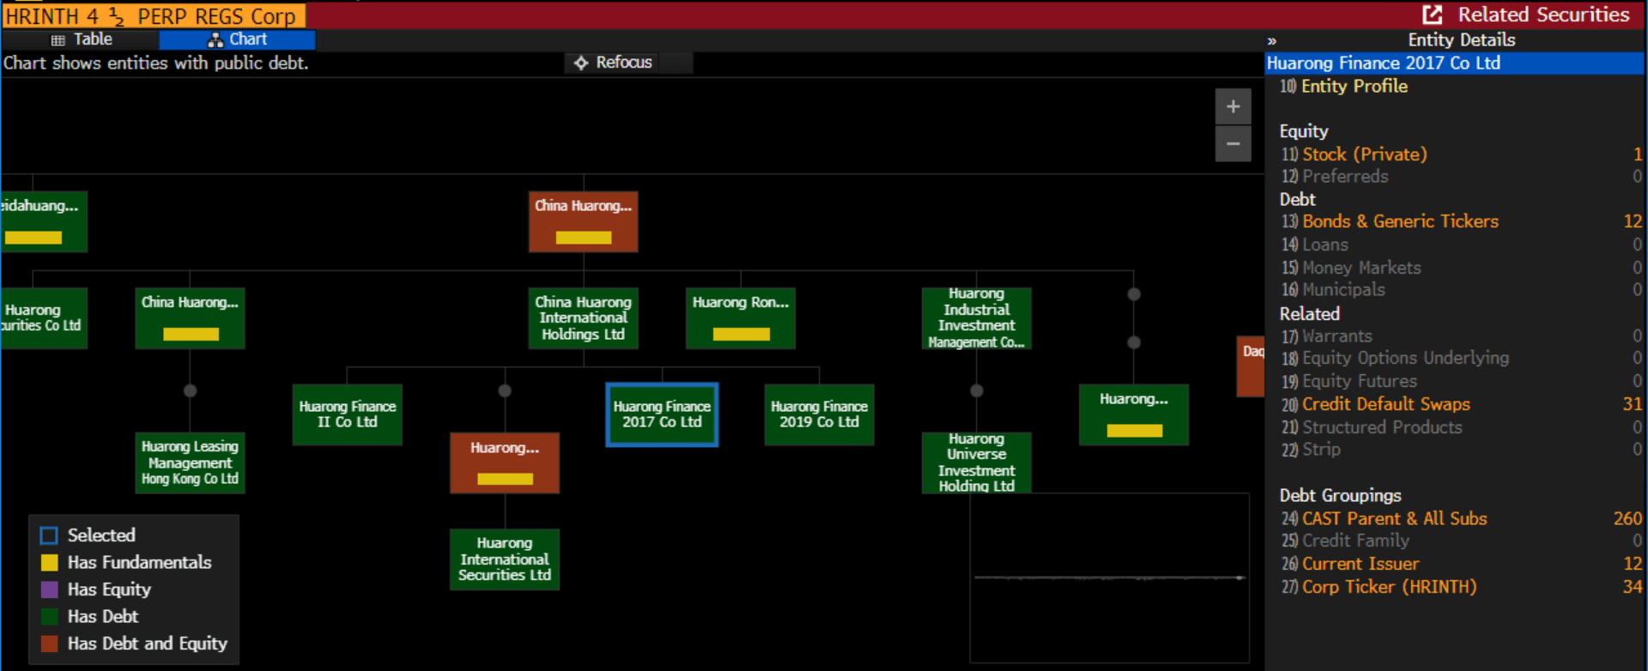Select top China Huarong... parent node
Viewport: 1648px width, 671px height.
point(583,221)
